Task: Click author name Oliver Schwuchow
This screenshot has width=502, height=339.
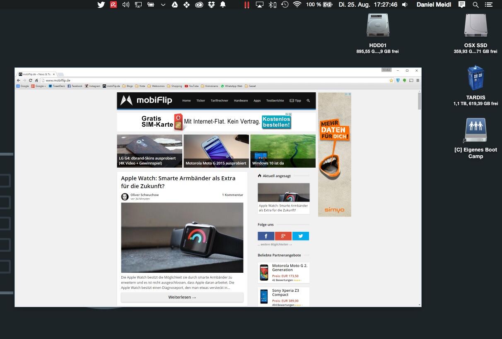Action: pyautogui.click(x=145, y=195)
